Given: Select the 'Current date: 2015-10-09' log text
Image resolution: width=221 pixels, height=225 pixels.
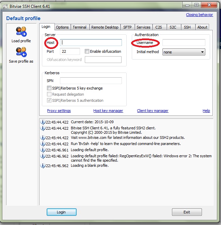Looking at the screenshot, I should tap(92, 122).
